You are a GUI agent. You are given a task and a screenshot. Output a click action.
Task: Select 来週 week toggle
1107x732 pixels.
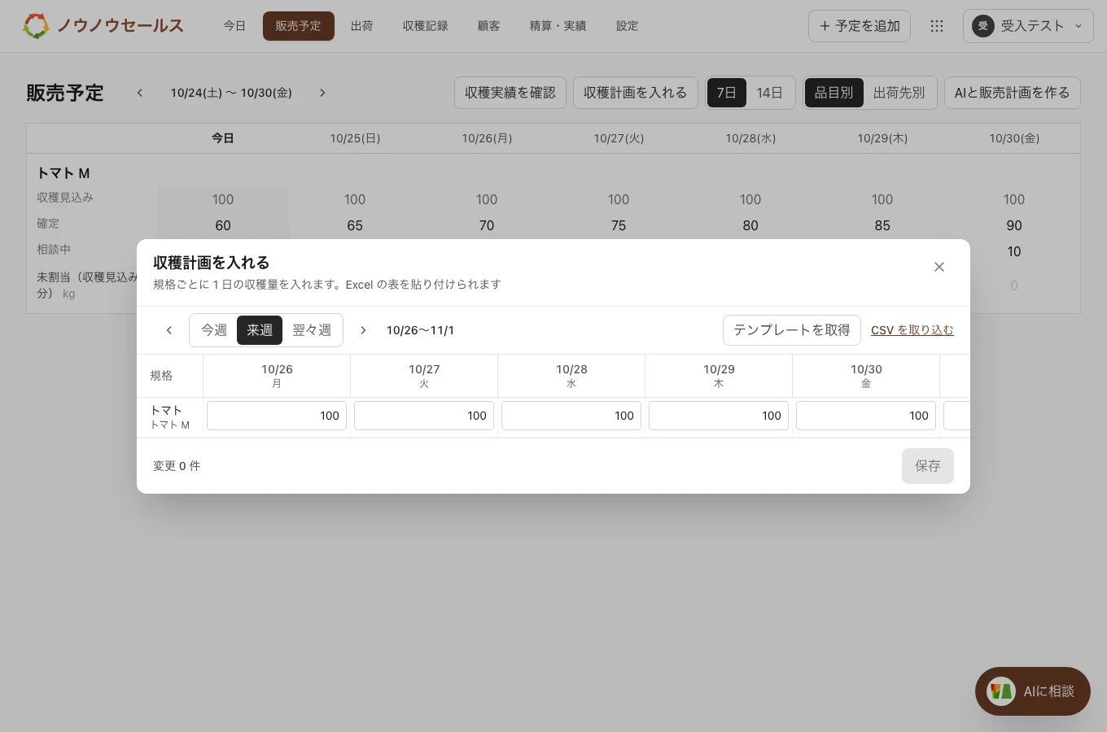(x=260, y=330)
